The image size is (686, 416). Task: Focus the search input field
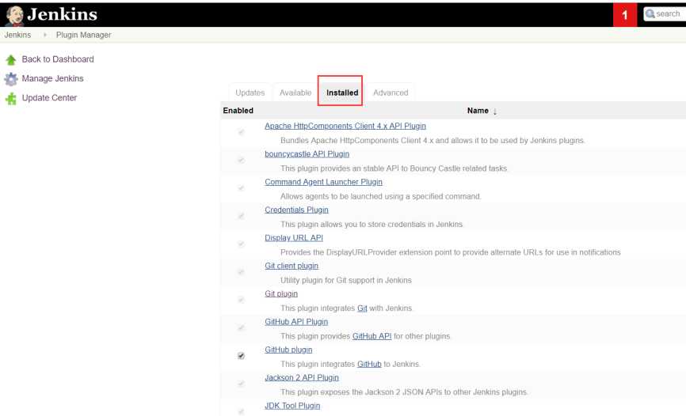pyautogui.click(x=665, y=14)
